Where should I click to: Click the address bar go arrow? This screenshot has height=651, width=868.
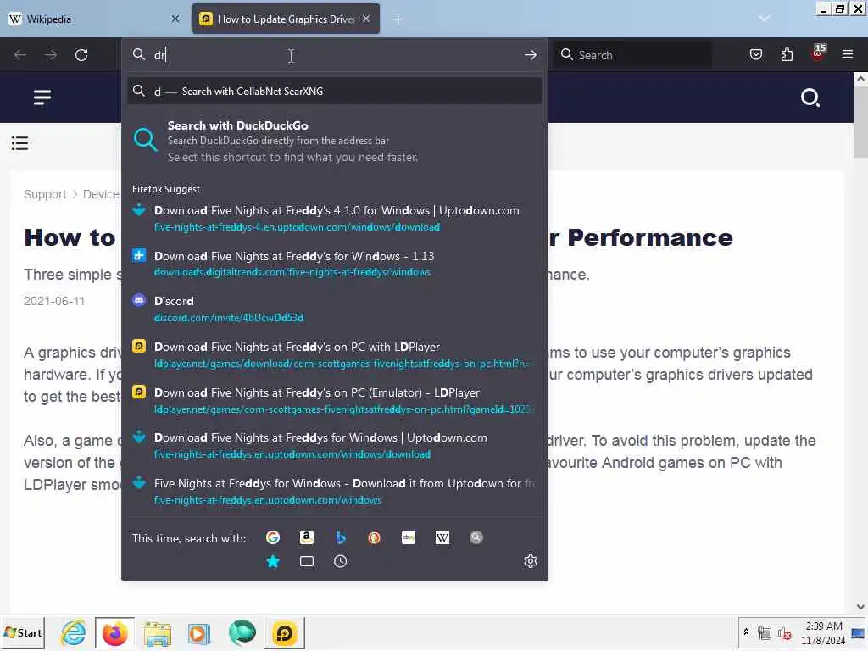tap(531, 55)
